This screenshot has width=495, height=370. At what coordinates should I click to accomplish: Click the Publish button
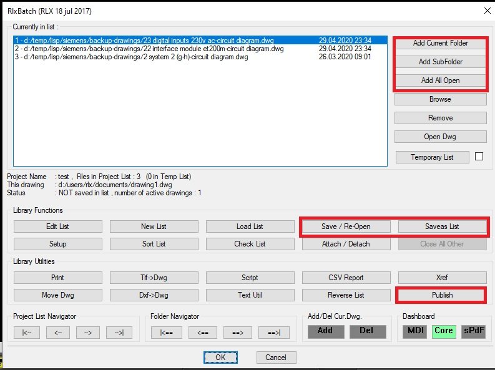(x=443, y=295)
